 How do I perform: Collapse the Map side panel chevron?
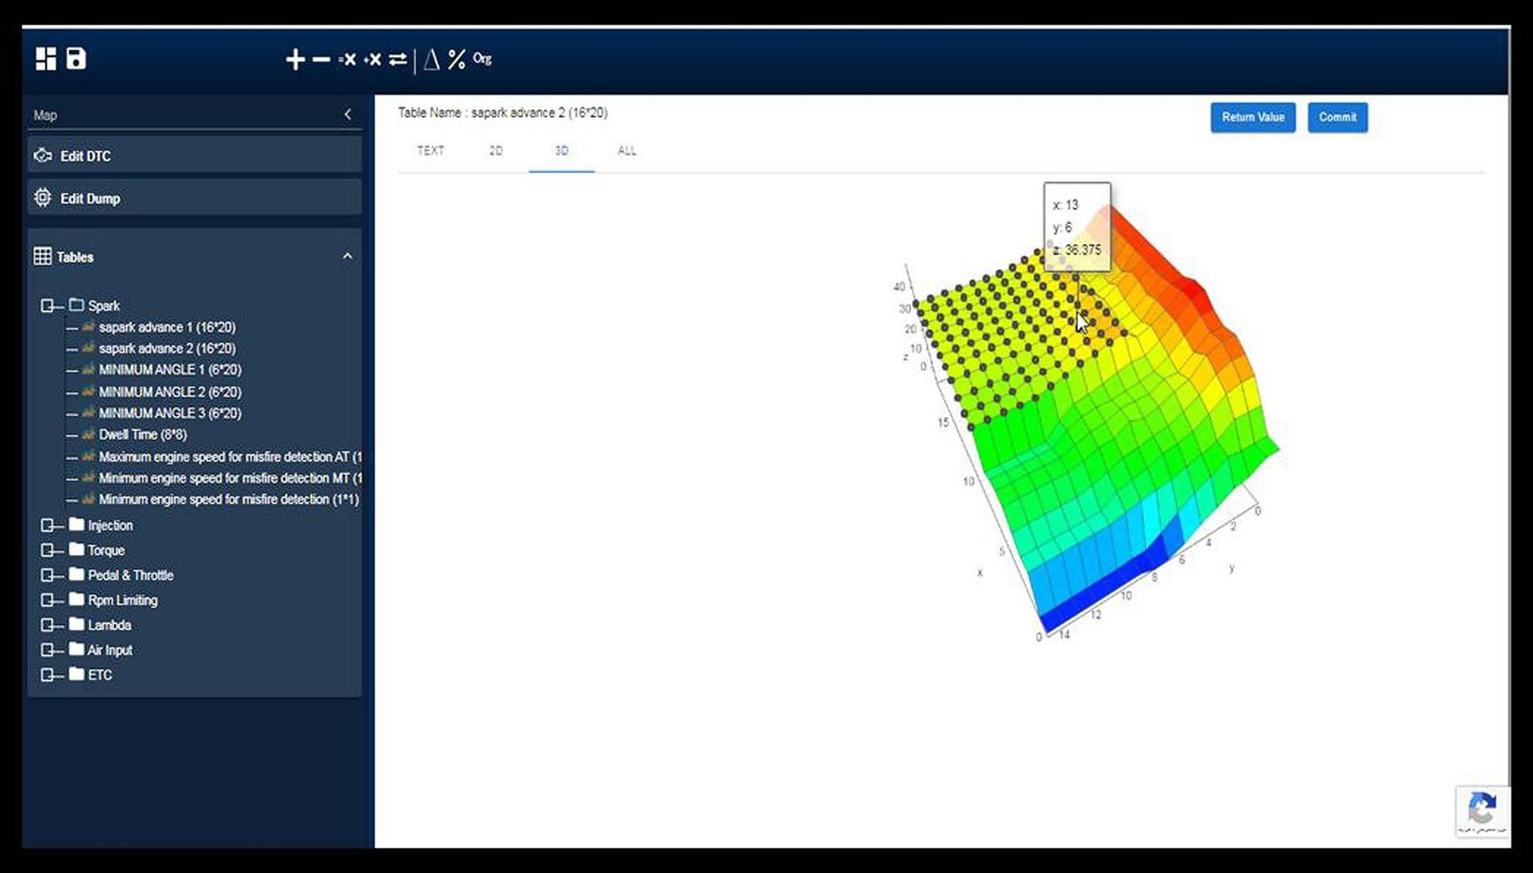[348, 114]
